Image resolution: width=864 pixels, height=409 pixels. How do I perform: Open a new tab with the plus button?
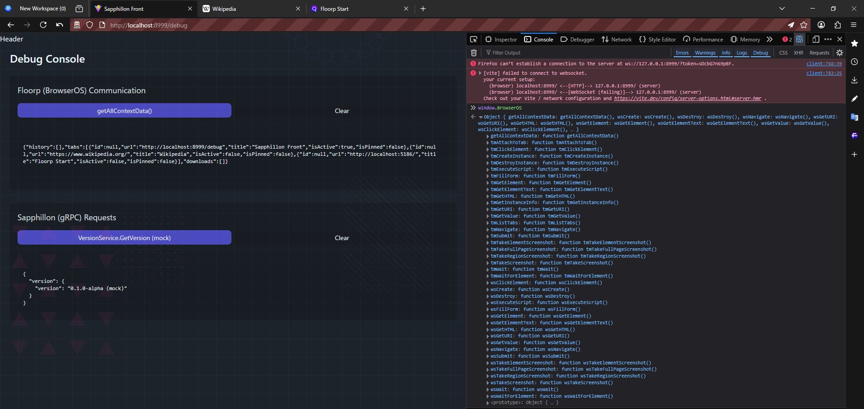pos(423,9)
